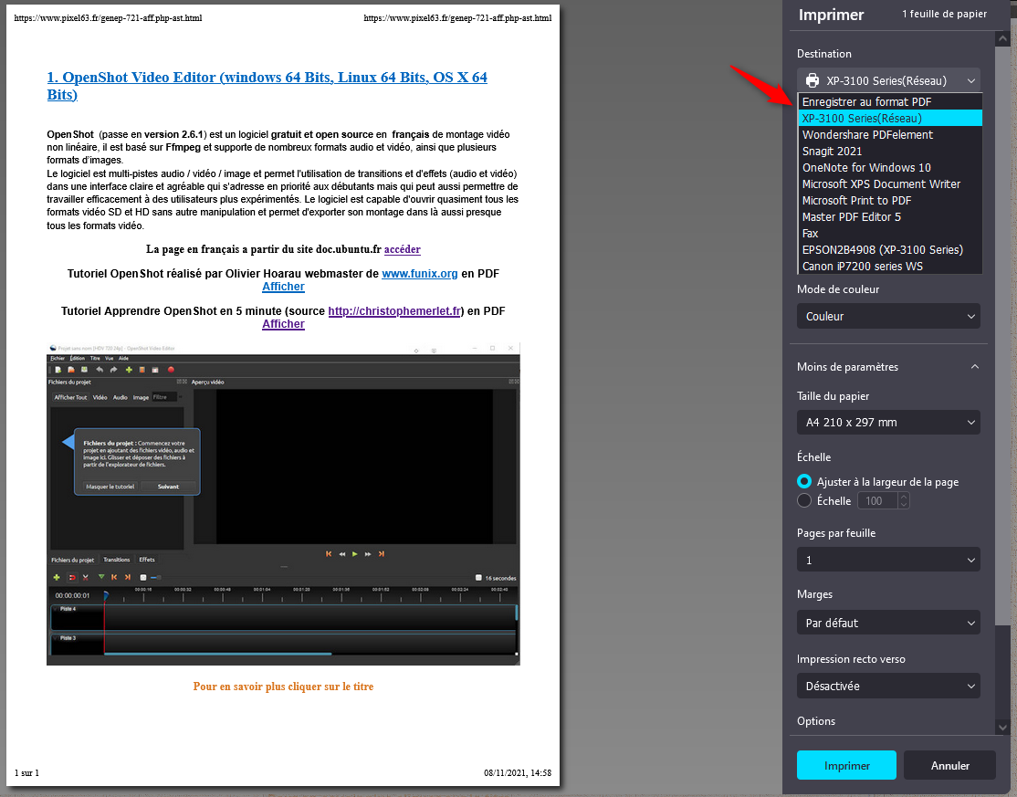Open the Impression recto verso dropdown
The height and width of the screenshot is (797, 1017).
[888, 687]
